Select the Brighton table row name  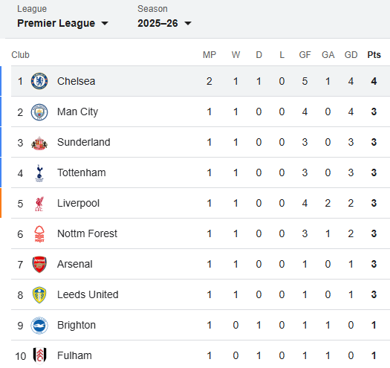click(77, 325)
